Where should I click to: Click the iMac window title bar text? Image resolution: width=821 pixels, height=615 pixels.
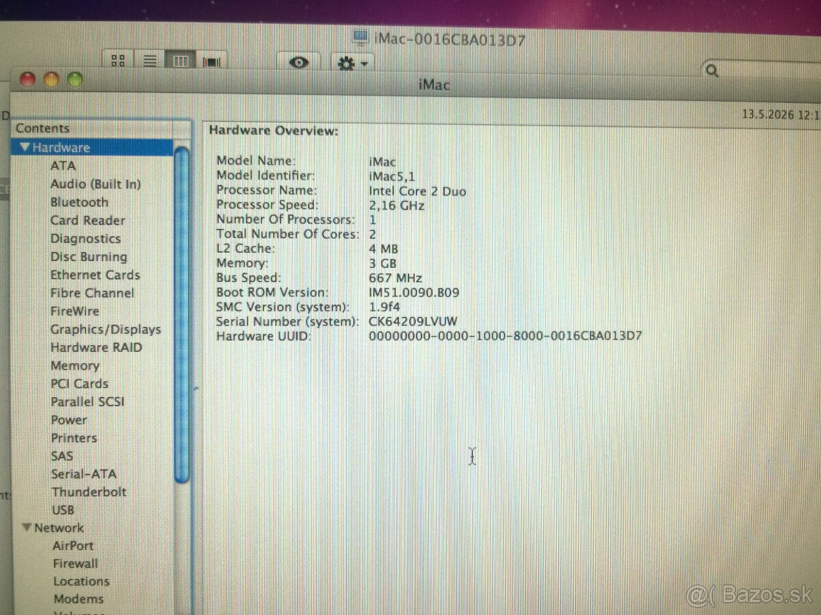pos(433,85)
